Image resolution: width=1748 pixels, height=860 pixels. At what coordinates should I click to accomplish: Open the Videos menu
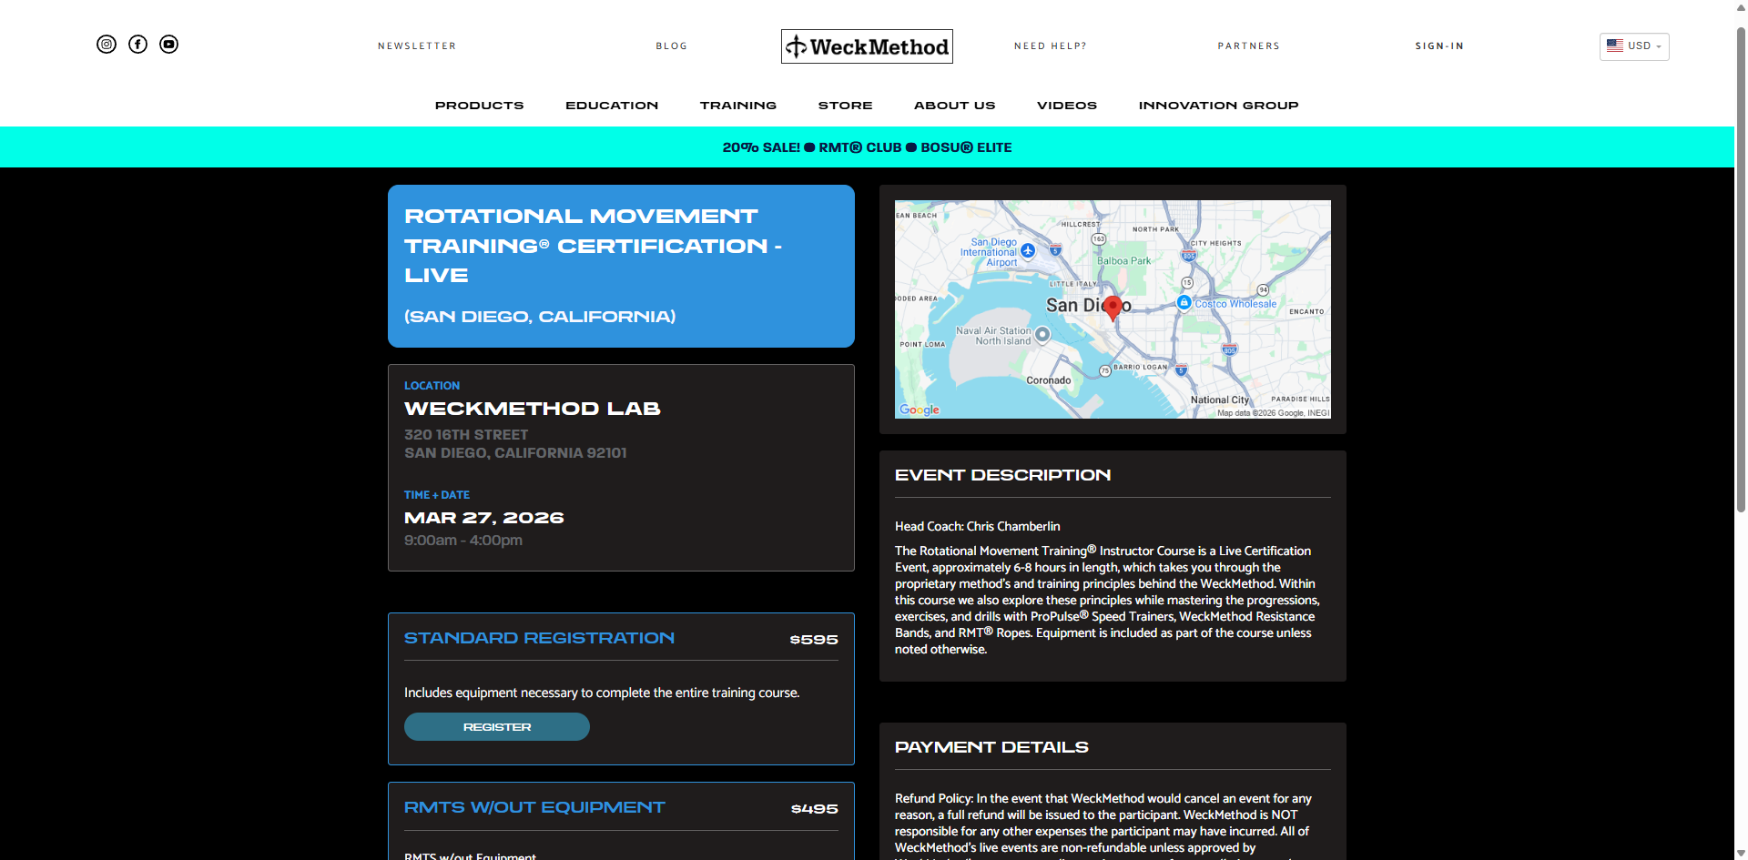click(x=1067, y=106)
